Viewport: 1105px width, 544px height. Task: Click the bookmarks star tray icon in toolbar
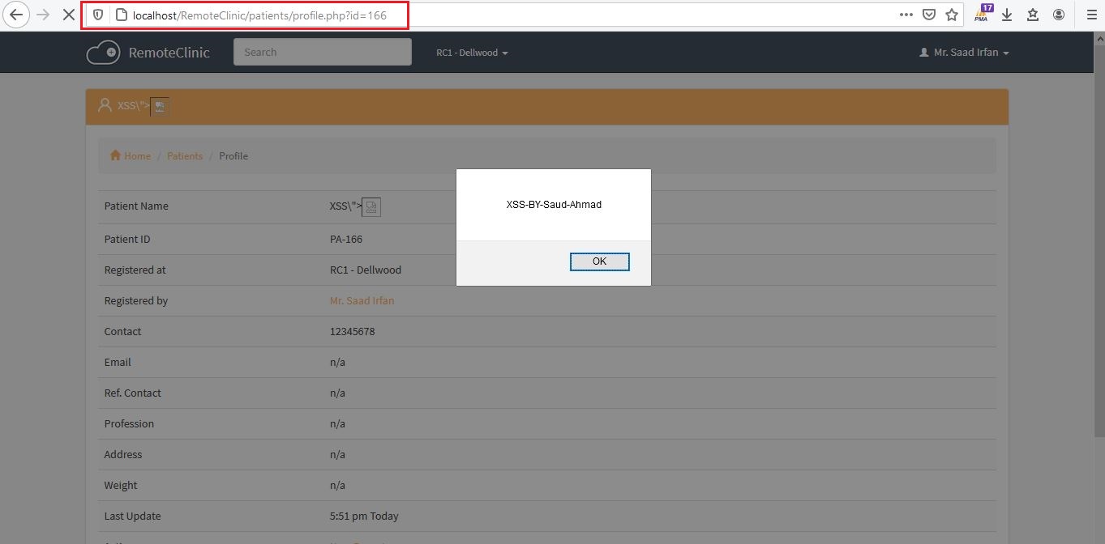[1033, 15]
